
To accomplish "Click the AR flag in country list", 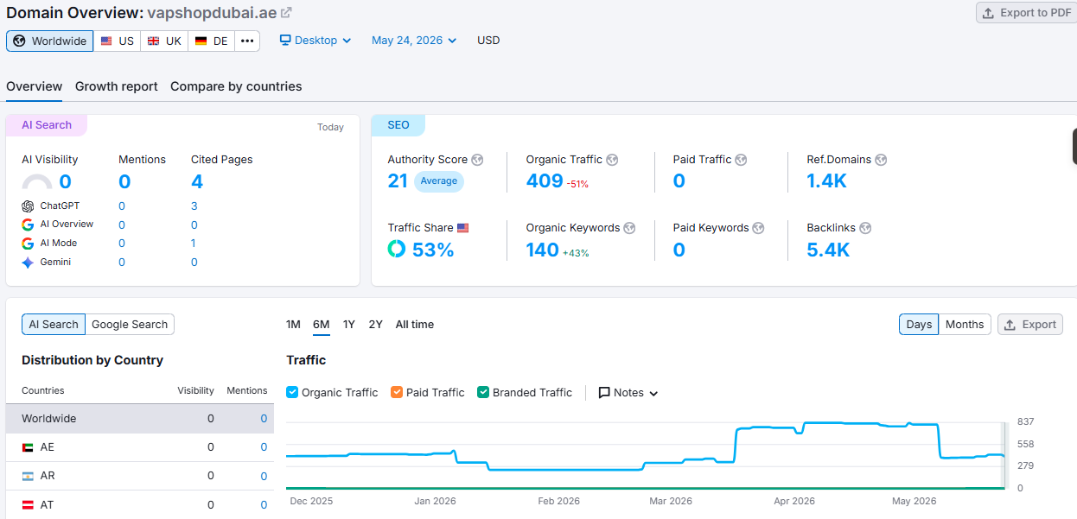I will [28, 476].
